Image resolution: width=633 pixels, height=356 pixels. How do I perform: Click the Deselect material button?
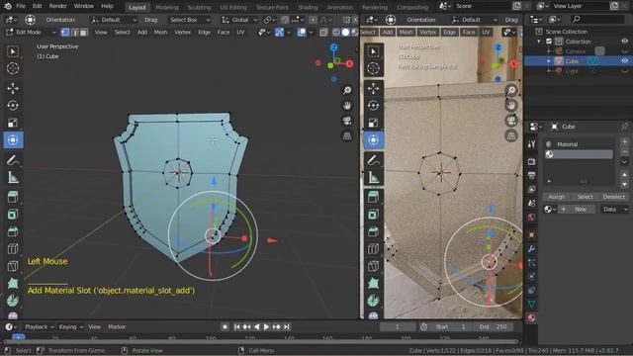(x=614, y=197)
